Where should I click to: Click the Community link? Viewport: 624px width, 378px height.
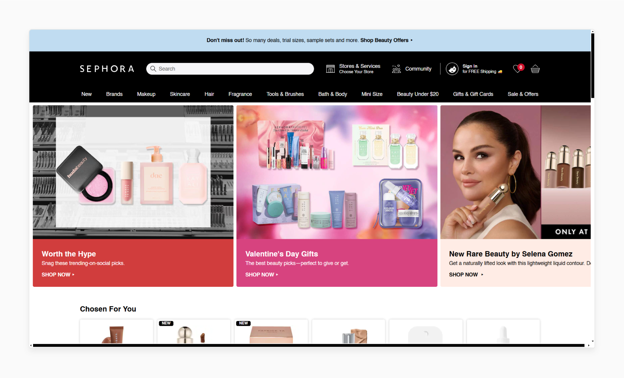click(x=418, y=69)
